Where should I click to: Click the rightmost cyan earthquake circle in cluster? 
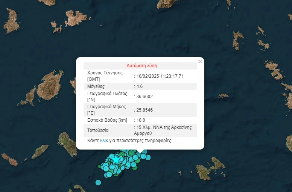point(148,157)
